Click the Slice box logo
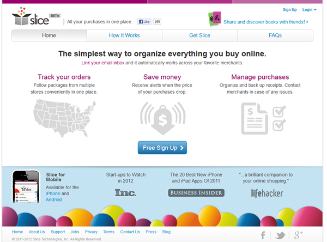The width and height of the screenshot is (327, 242). [x=30, y=16]
